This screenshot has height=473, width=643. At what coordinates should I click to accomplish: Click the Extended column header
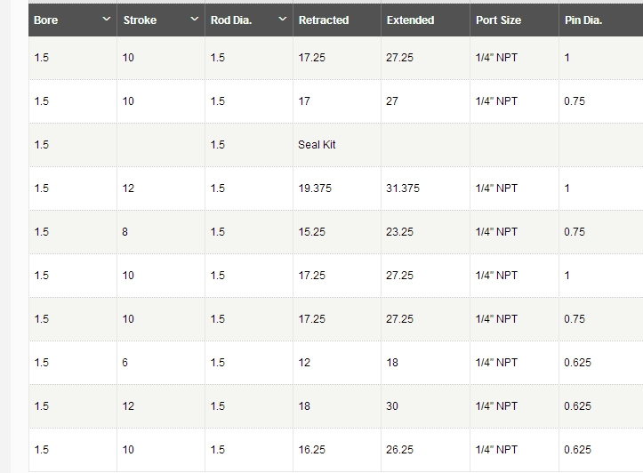(410, 20)
